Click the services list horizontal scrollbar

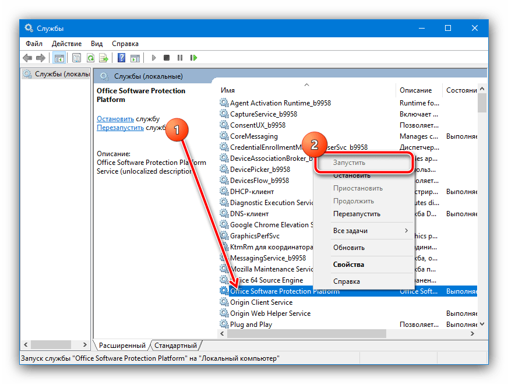coord(307,333)
